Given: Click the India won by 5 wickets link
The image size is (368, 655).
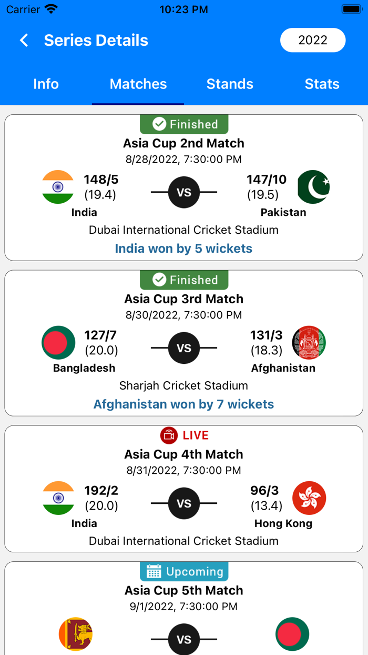Looking at the screenshot, I should (183, 248).
